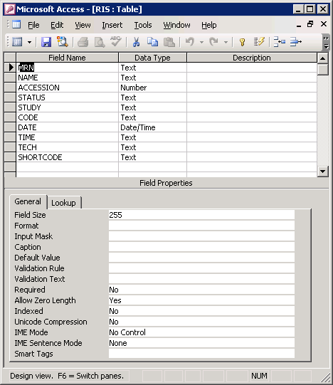Click the Primary Key icon
Image resolution: width=333 pixels, height=385 pixels.
[242, 42]
